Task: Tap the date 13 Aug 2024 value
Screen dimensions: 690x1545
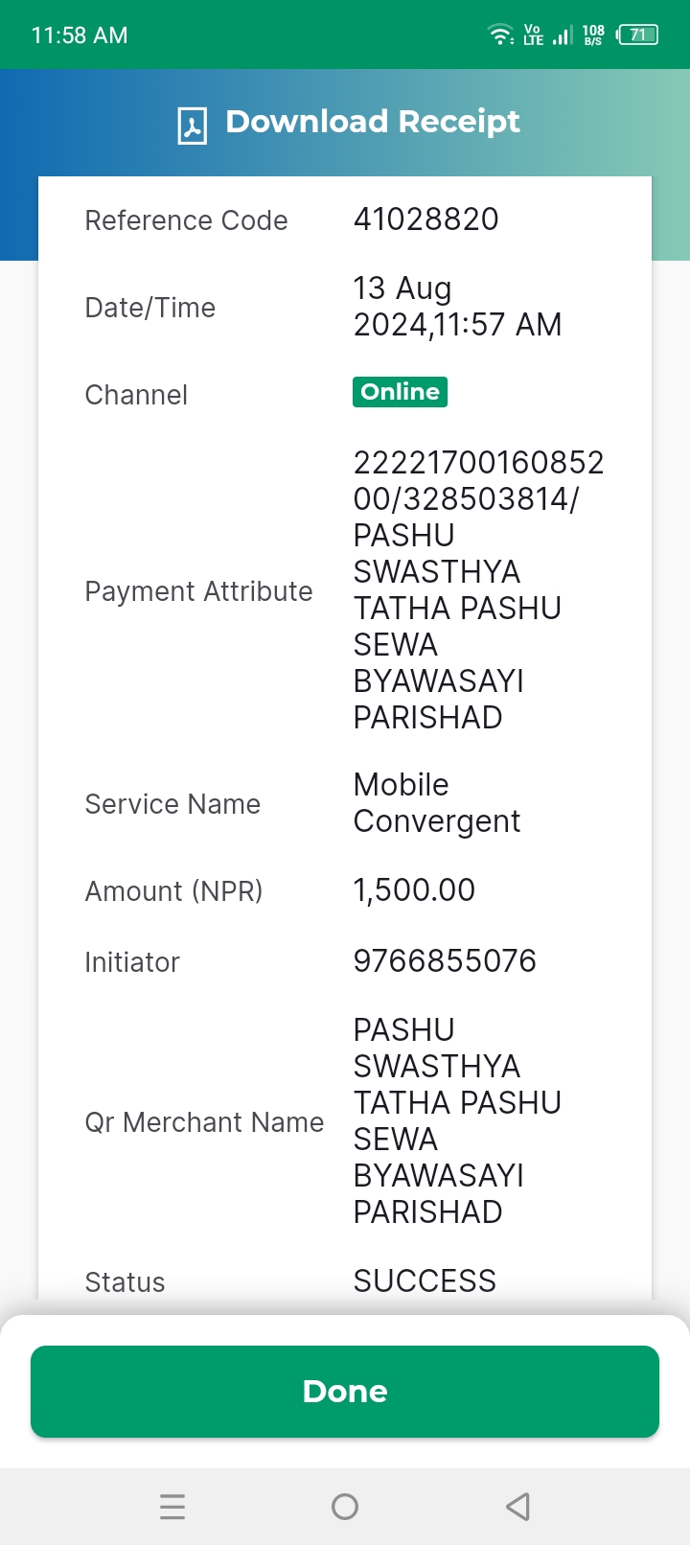Action: click(x=457, y=307)
